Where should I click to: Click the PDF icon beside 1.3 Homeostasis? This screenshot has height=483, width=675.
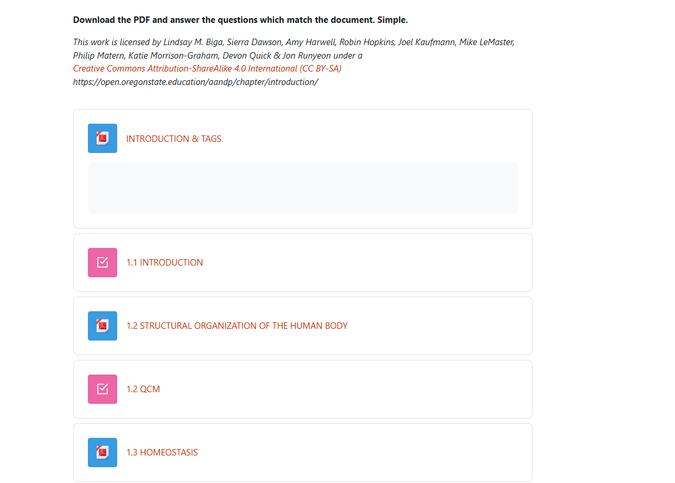pyautogui.click(x=103, y=453)
